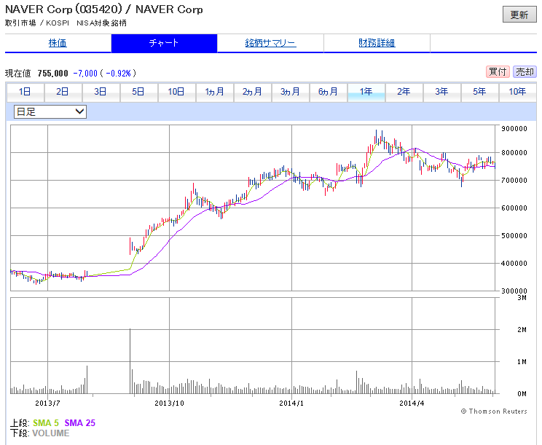The height and width of the screenshot is (445, 542).
Task: View the 10年 chart range
Action: (x=518, y=92)
